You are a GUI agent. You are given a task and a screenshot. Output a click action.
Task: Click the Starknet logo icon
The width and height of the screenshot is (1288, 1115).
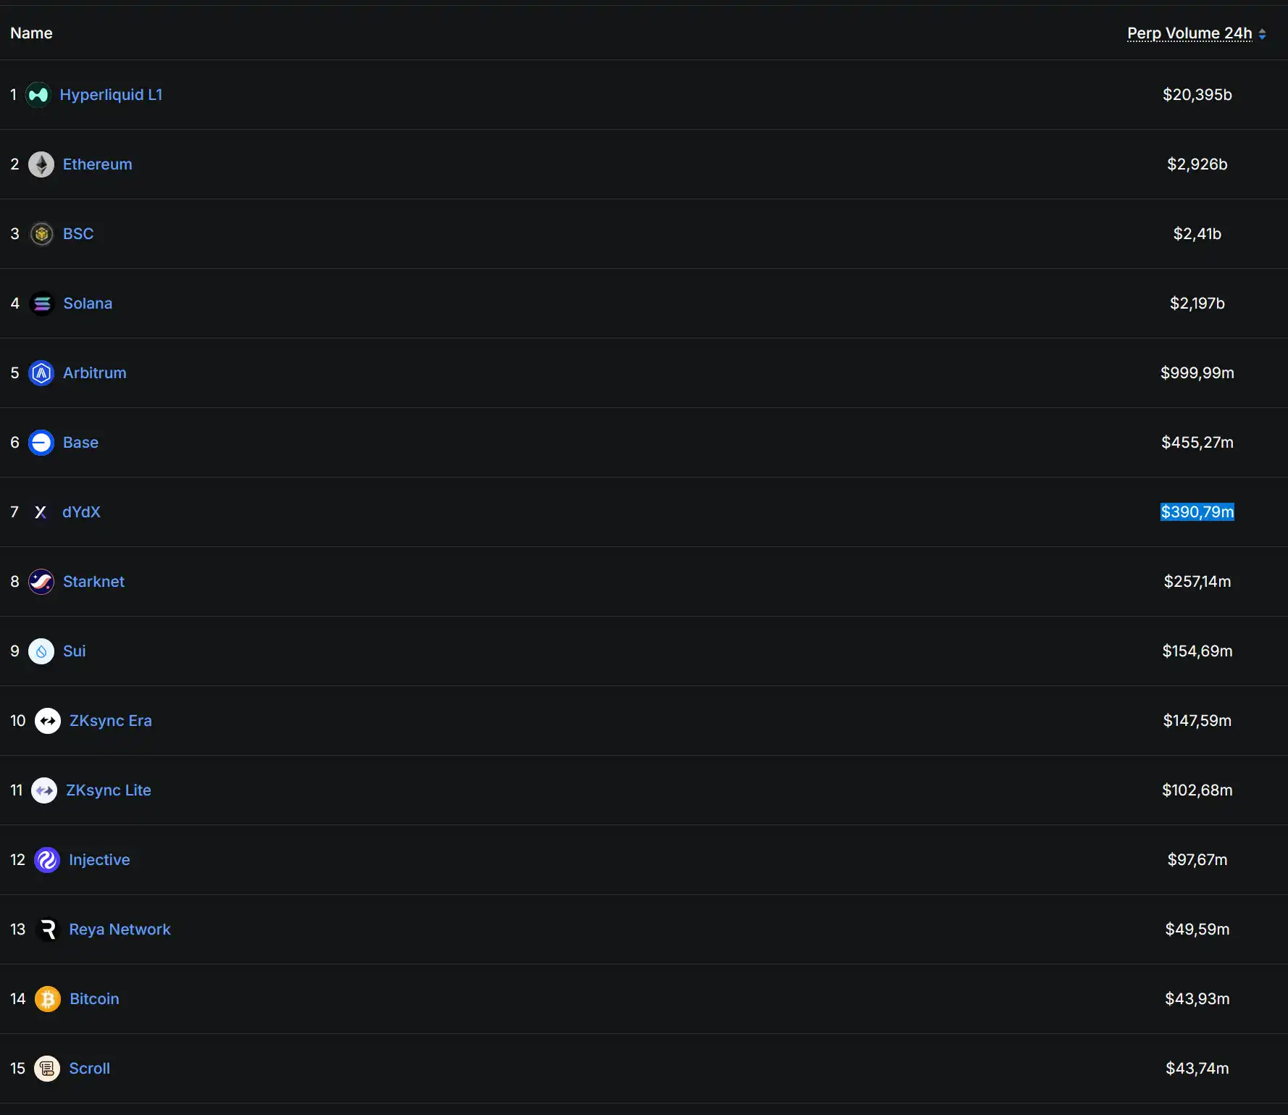click(x=41, y=582)
